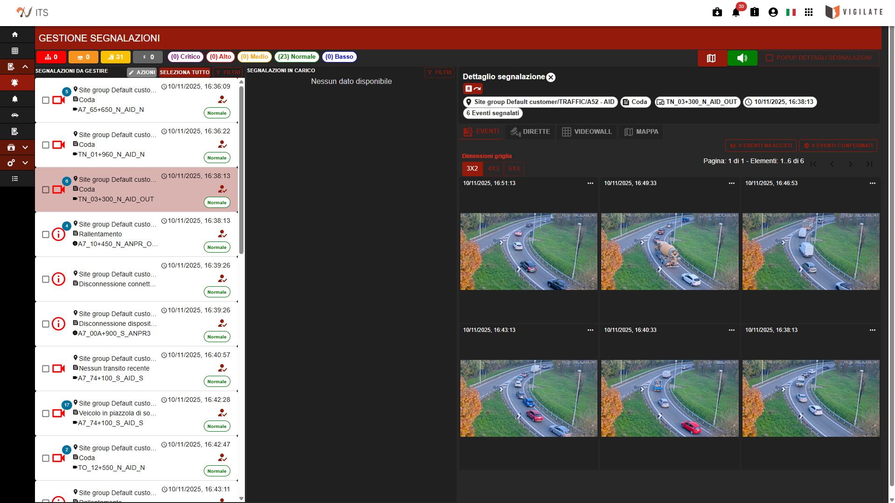Open the notifications bell with badge 30
The width and height of the screenshot is (895, 503).
736,13
